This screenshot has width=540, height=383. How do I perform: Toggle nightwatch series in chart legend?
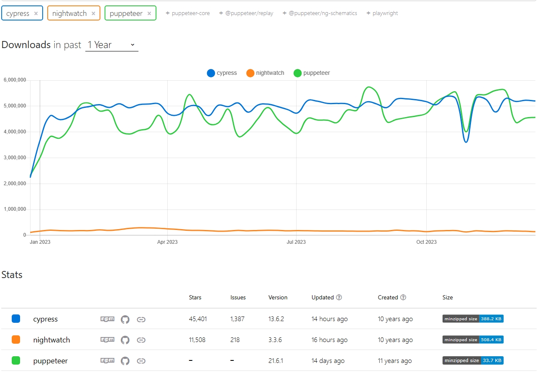click(265, 73)
